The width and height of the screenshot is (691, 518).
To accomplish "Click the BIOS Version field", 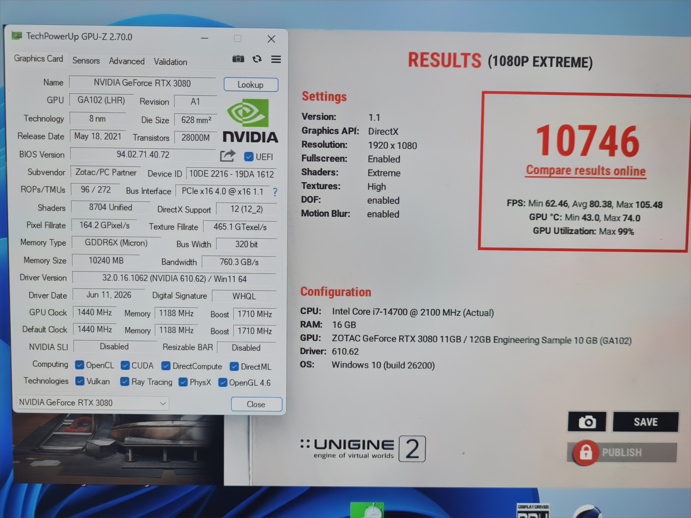I will (143, 154).
